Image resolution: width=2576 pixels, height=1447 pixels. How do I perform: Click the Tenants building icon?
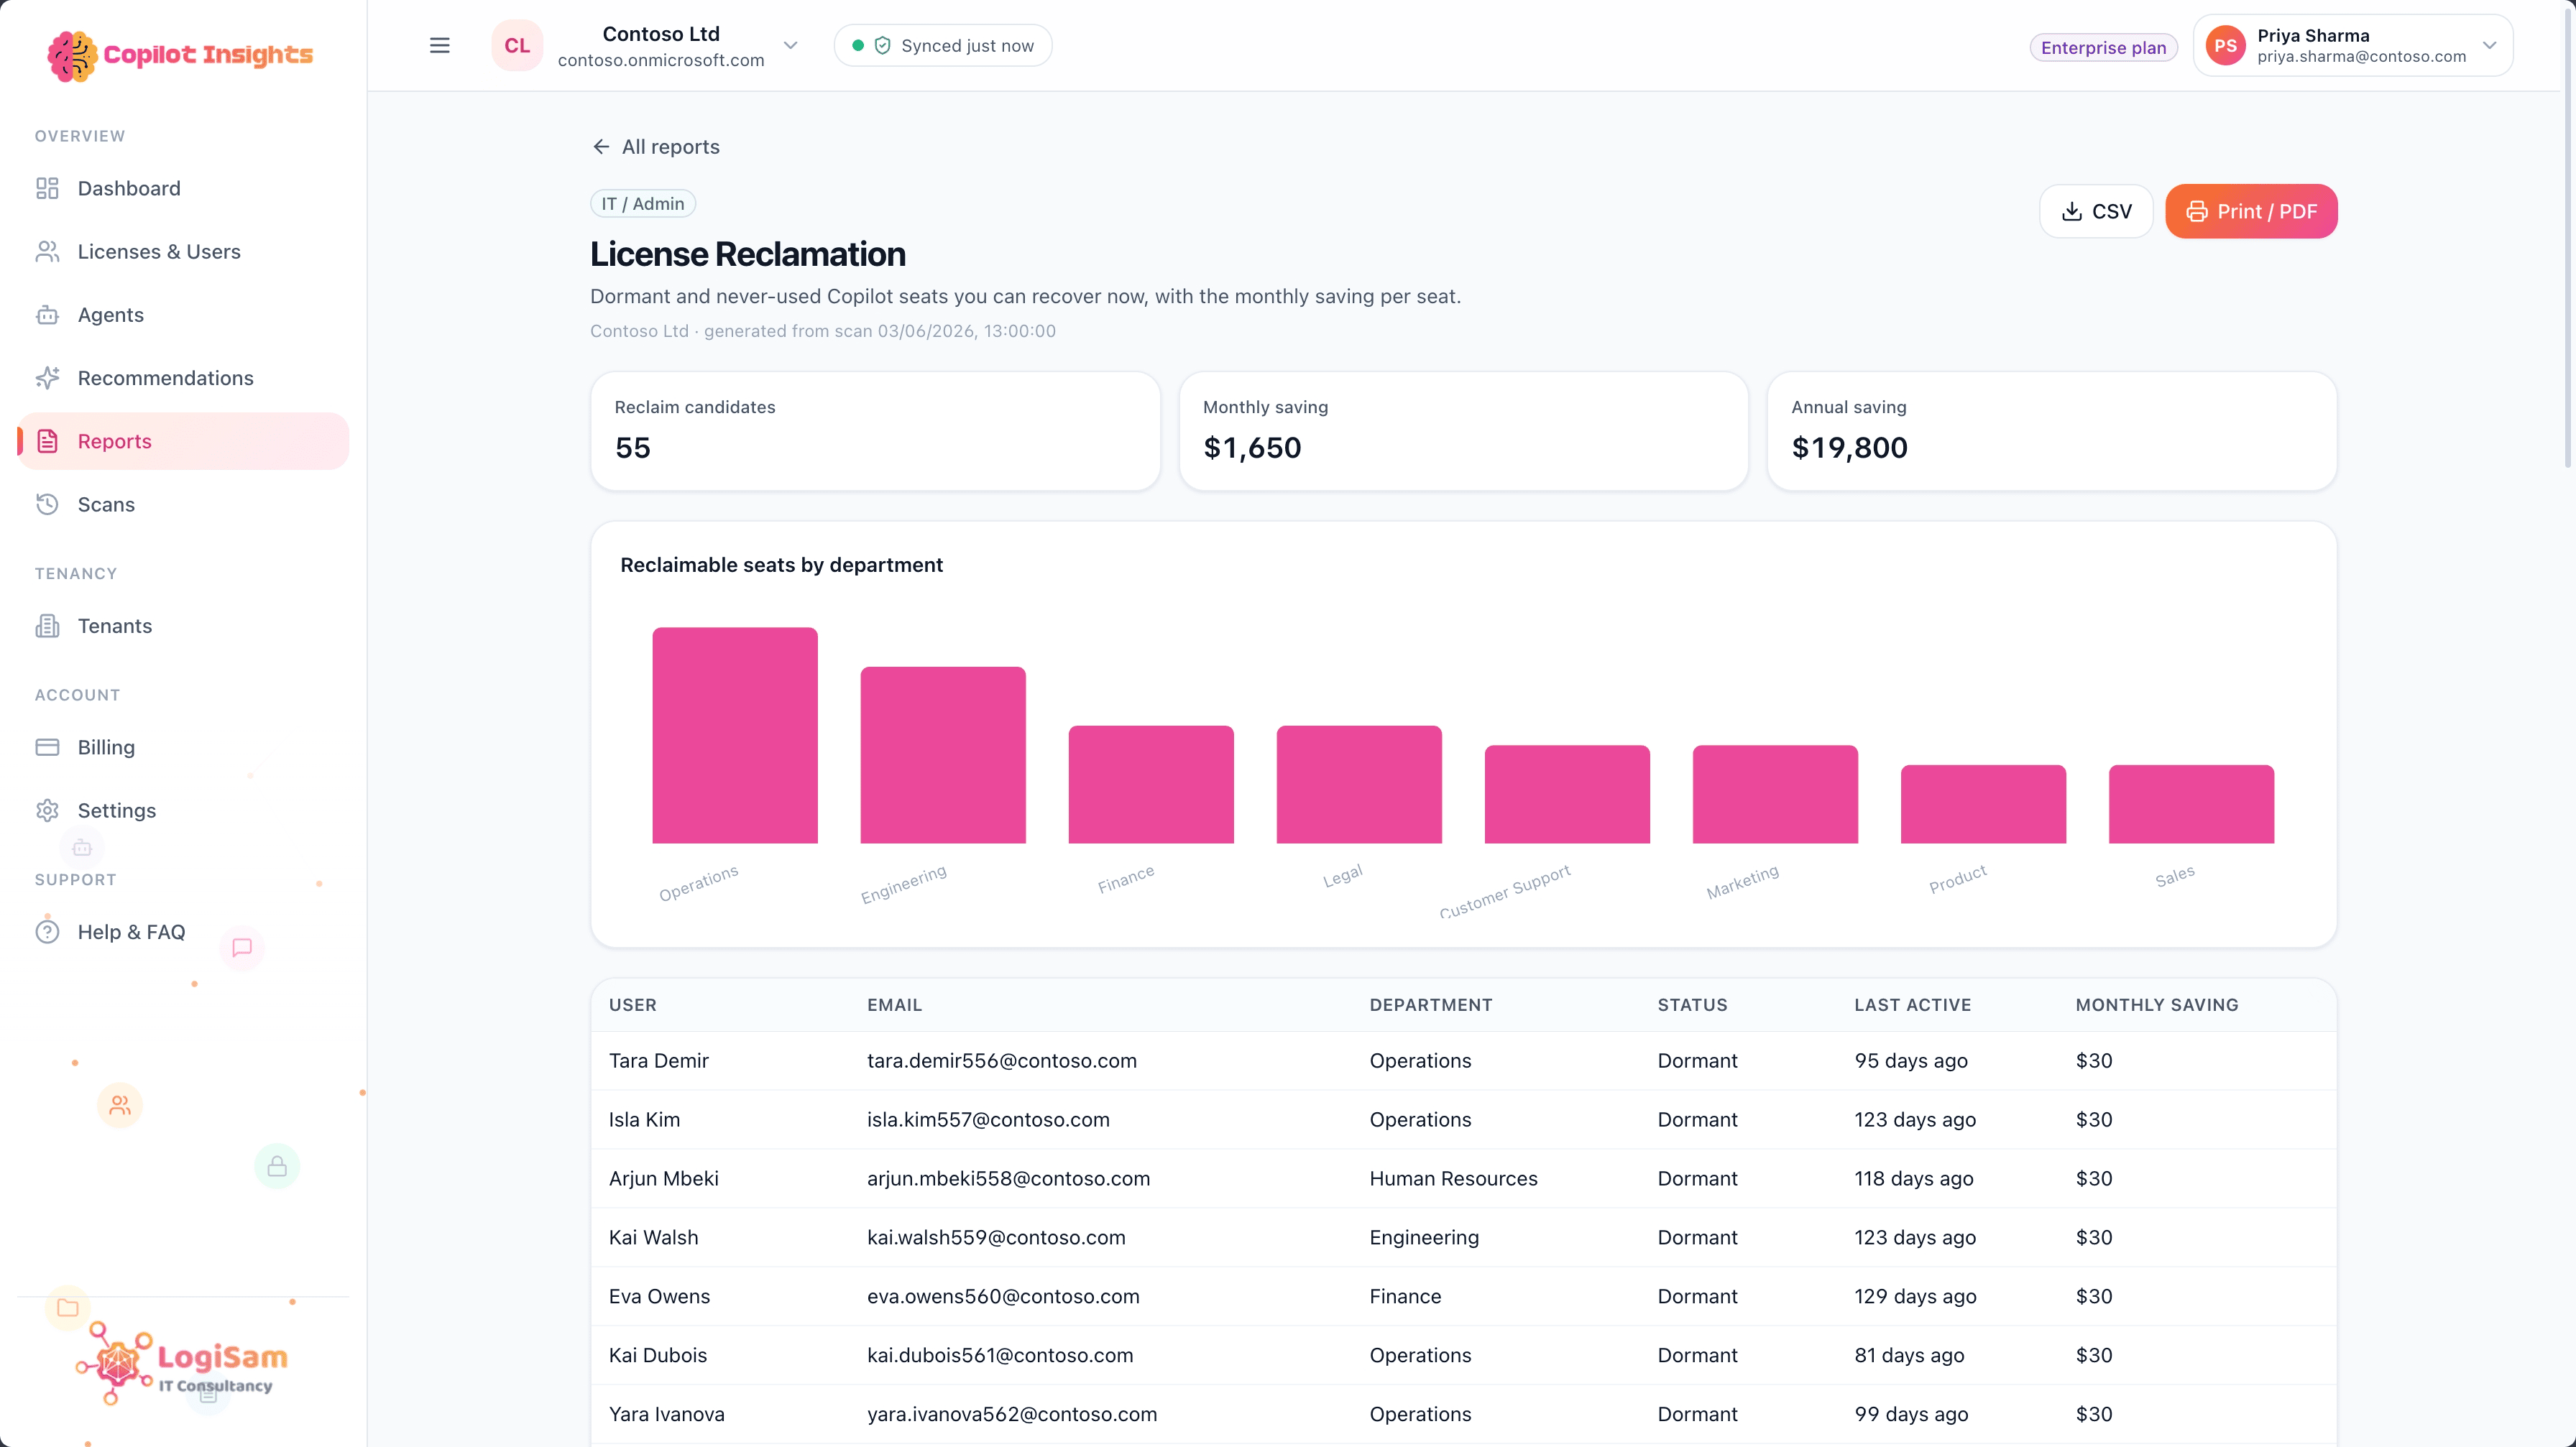pyautogui.click(x=47, y=626)
